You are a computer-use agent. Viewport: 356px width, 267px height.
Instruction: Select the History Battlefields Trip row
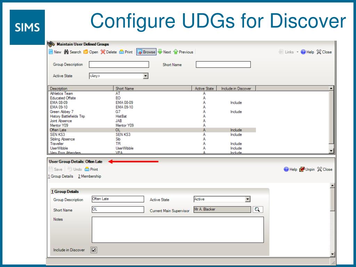(152, 116)
